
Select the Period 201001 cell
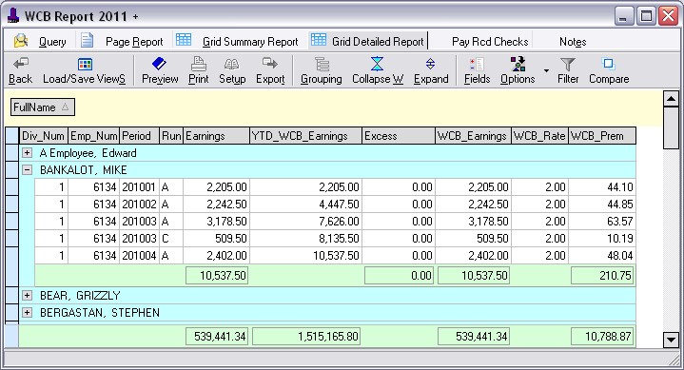tap(140, 187)
